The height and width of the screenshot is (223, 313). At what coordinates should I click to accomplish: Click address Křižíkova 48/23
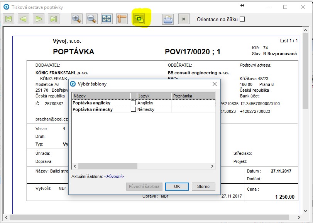click(x=254, y=79)
